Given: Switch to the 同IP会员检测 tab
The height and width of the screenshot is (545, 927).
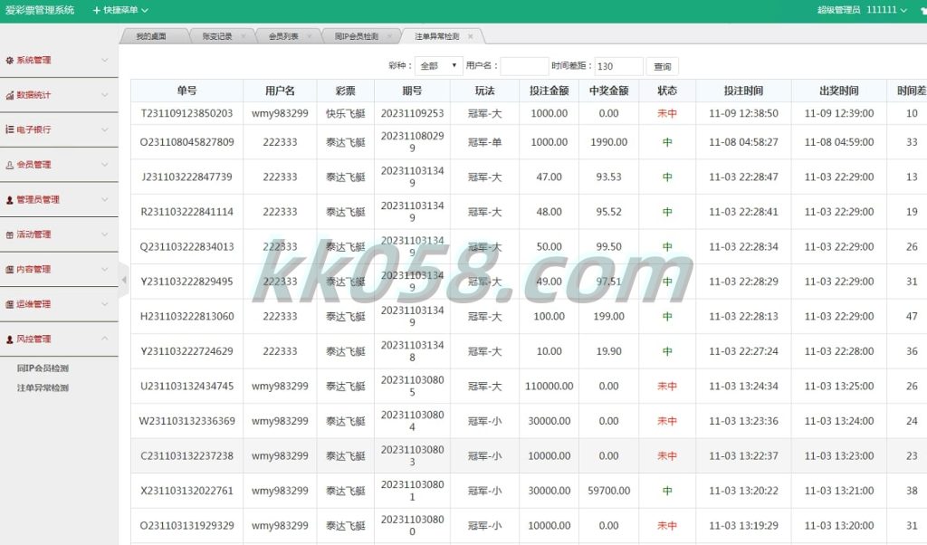Looking at the screenshot, I should pyautogui.click(x=357, y=36).
